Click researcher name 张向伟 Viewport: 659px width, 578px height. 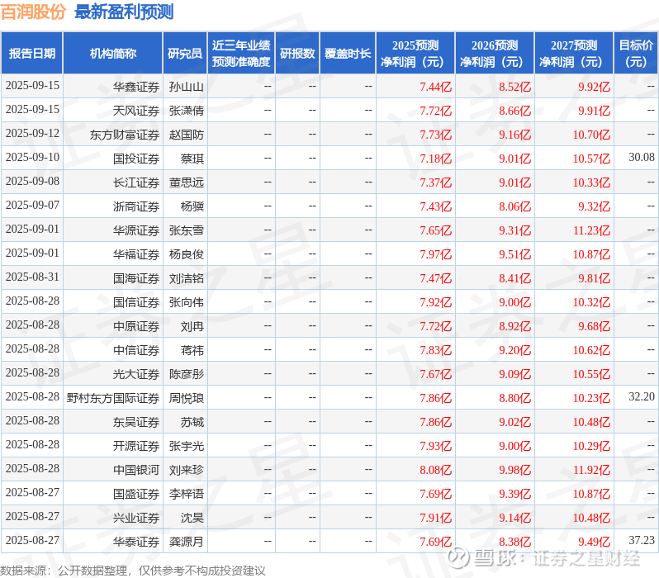click(186, 302)
